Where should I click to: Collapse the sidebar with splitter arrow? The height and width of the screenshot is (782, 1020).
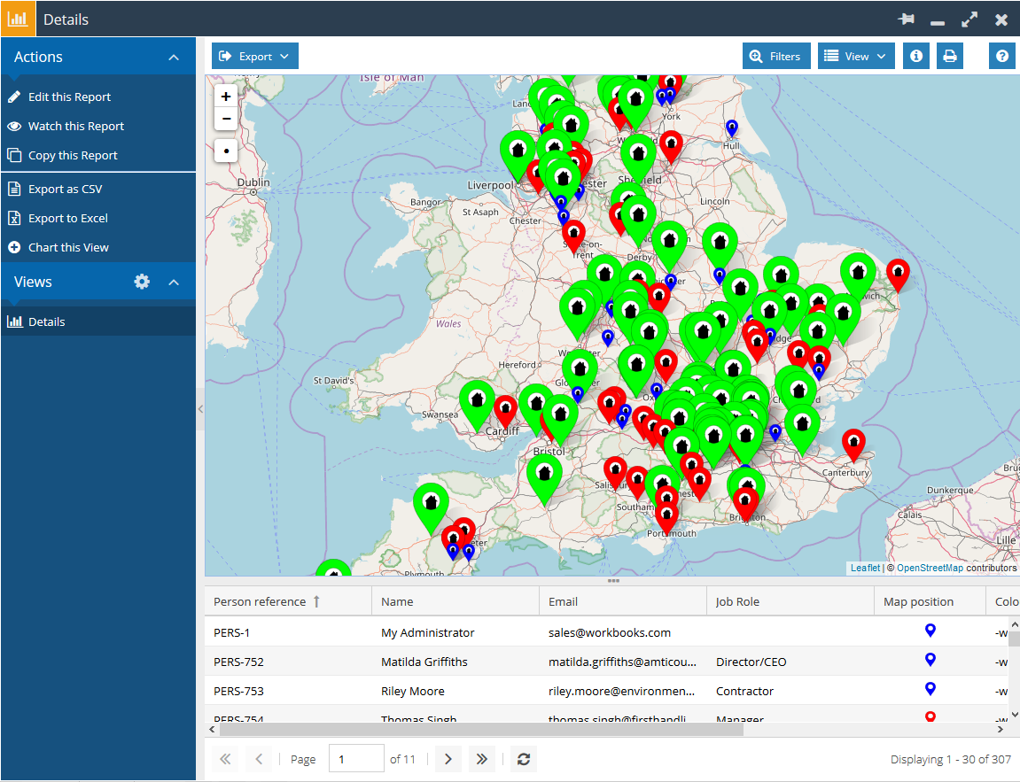[x=200, y=409]
